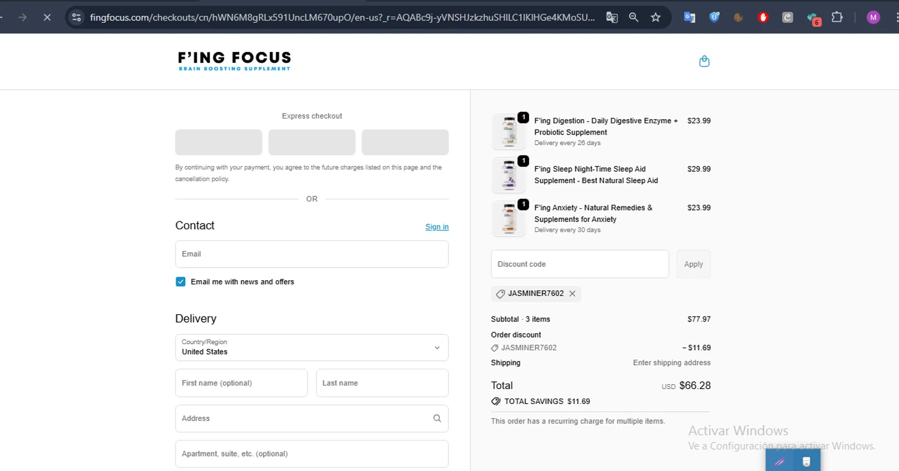
Task: Click the white icon in the bottom widget
Action: click(806, 461)
